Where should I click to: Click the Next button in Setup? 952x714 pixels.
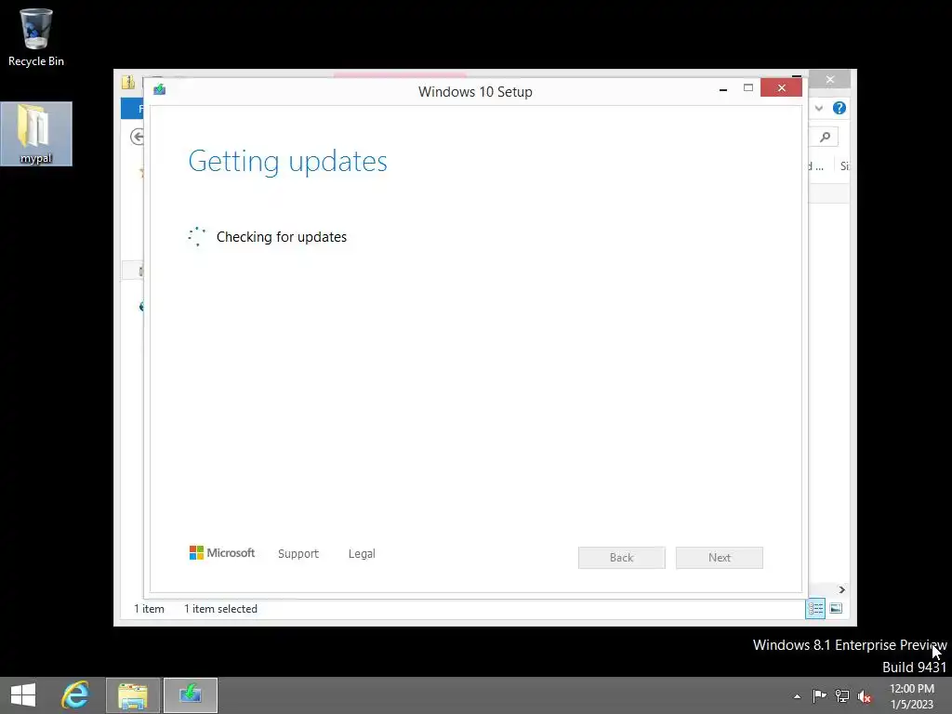(720, 558)
